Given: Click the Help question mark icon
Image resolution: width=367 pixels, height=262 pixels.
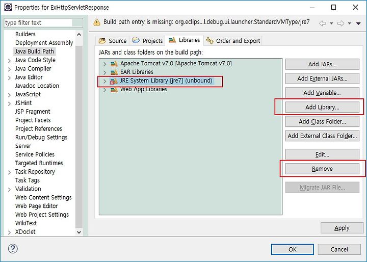Looking at the screenshot, I should (x=13, y=249).
